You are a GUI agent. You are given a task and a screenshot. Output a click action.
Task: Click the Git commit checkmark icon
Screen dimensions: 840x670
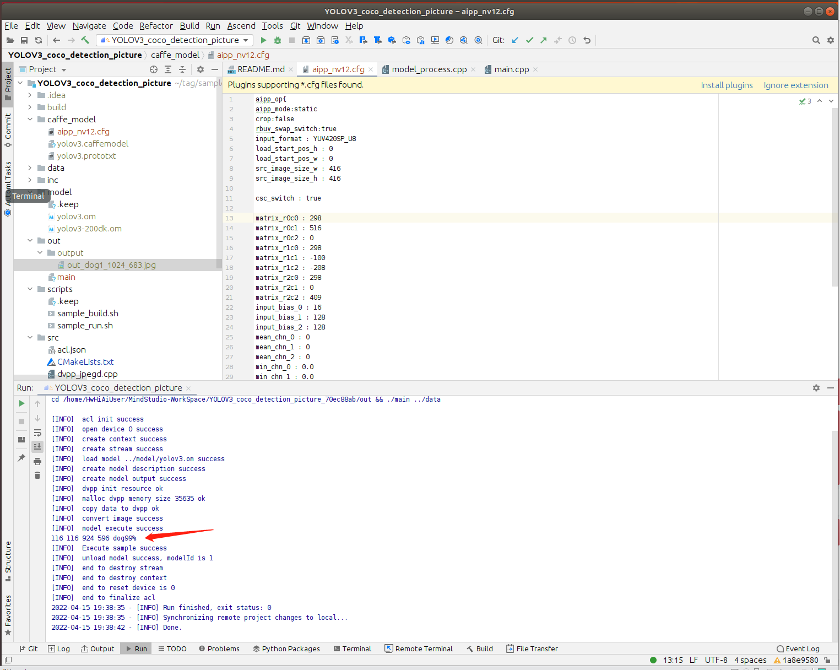tap(529, 40)
